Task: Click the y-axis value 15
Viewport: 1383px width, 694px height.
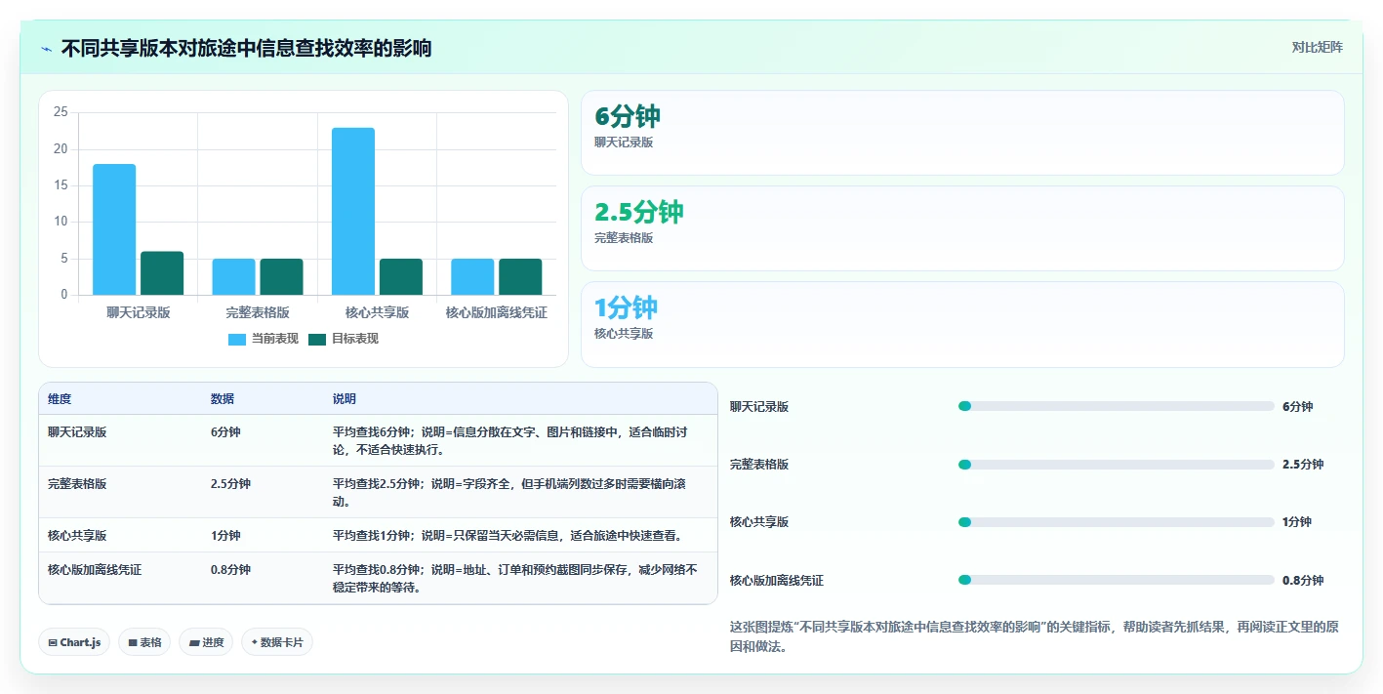Action: pyautogui.click(x=61, y=185)
